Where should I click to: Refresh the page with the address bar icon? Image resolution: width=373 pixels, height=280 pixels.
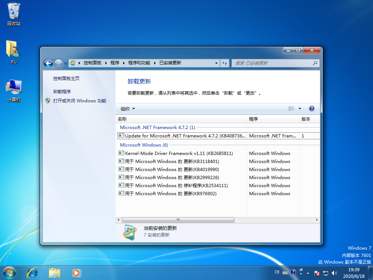coord(225,63)
